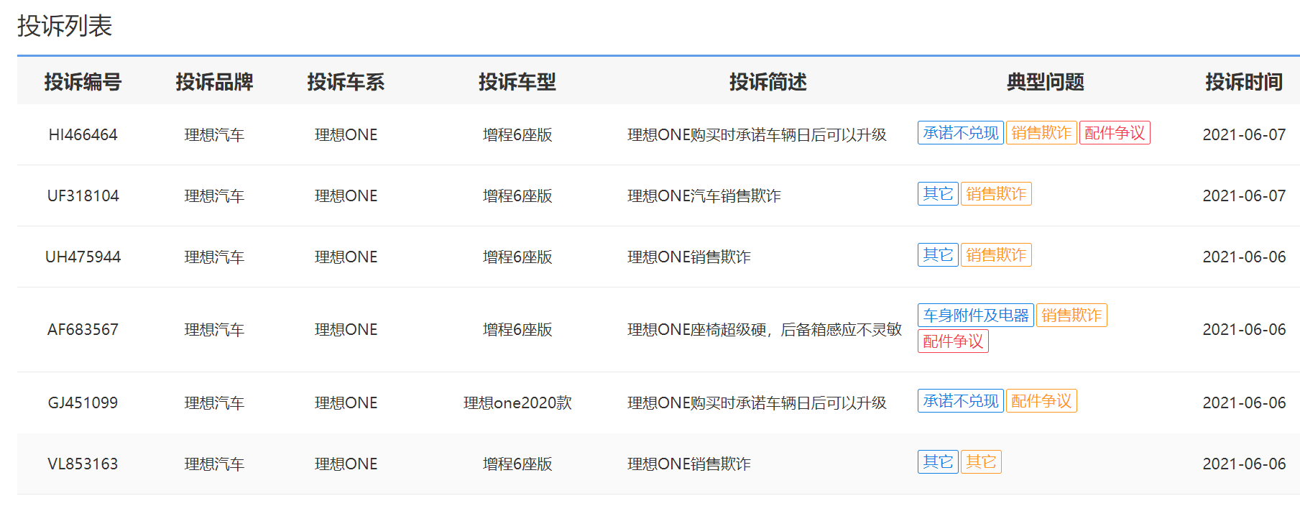Open description 理想ONE座椅超级硬，后备箱感应不灵敏
Image resolution: width=1300 pixels, height=506 pixels.
pyautogui.click(x=765, y=329)
